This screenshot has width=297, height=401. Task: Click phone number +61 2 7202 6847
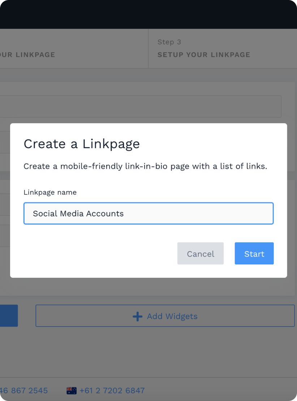(x=112, y=391)
